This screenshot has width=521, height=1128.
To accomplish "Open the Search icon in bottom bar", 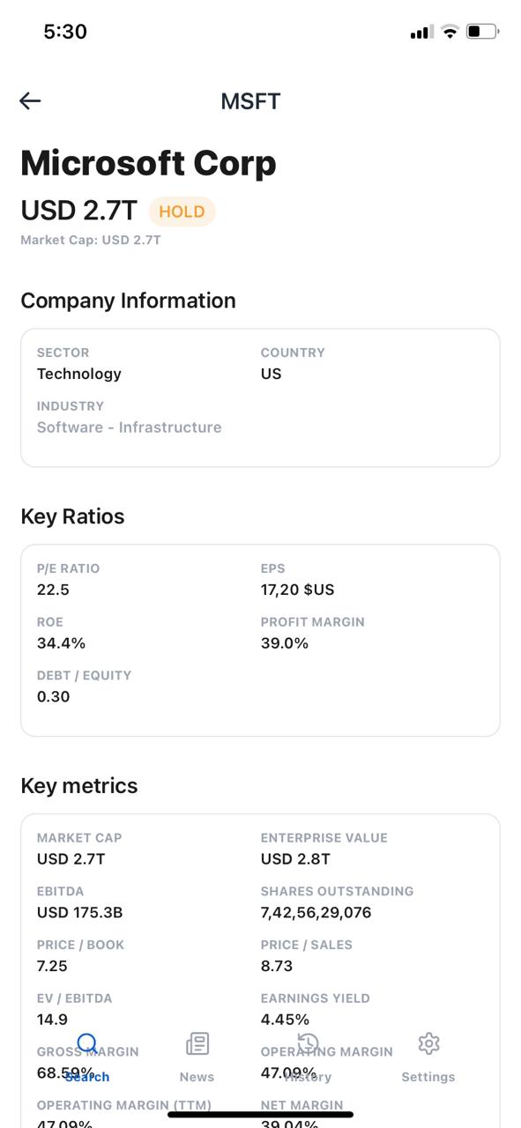I will tap(87, 1043).
